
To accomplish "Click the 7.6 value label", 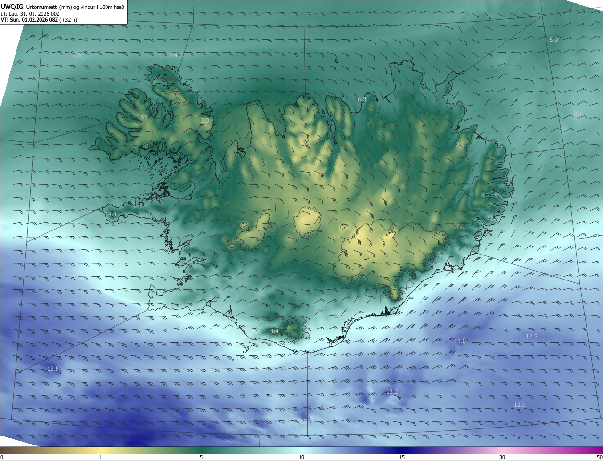I will point(77,55).
